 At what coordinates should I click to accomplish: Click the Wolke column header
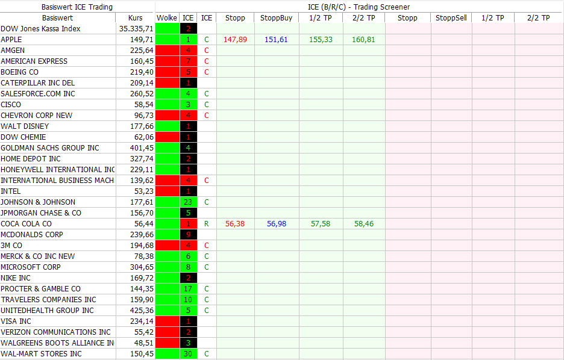(x=167, y=18)
